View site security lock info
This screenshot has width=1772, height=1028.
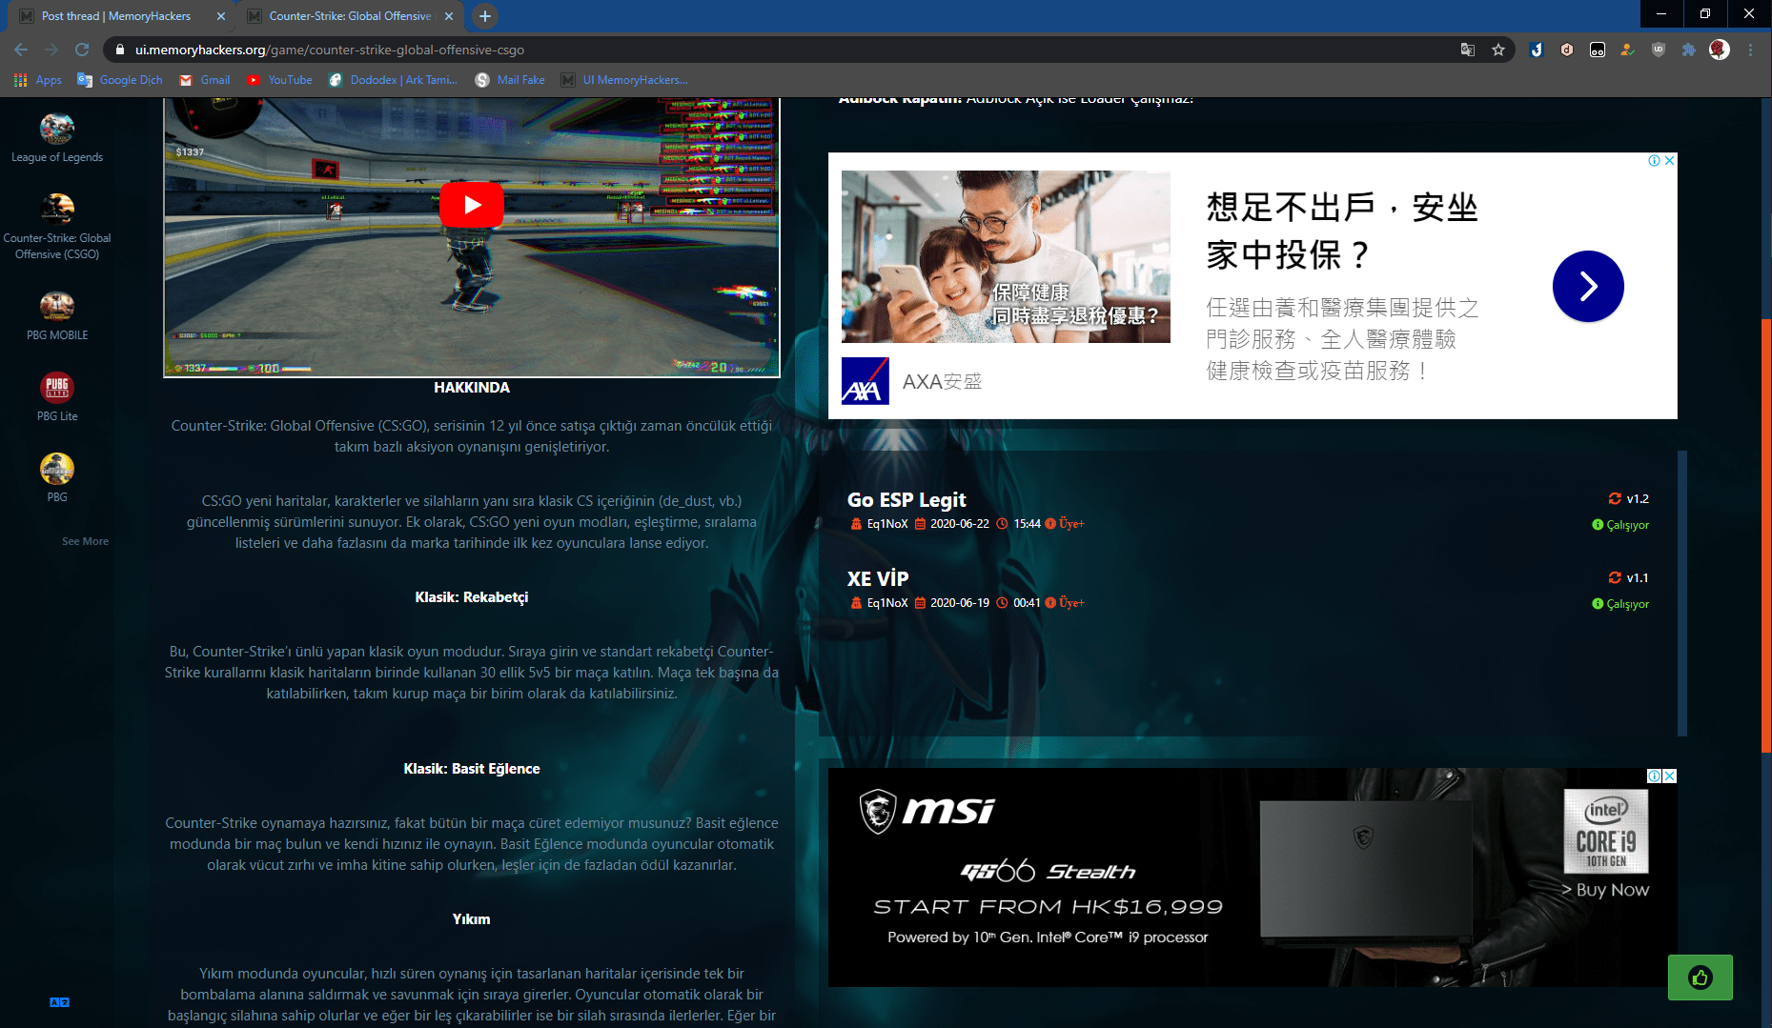119,50
